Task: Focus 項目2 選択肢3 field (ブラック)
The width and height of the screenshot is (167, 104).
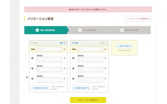Action: tap(90, 80)
